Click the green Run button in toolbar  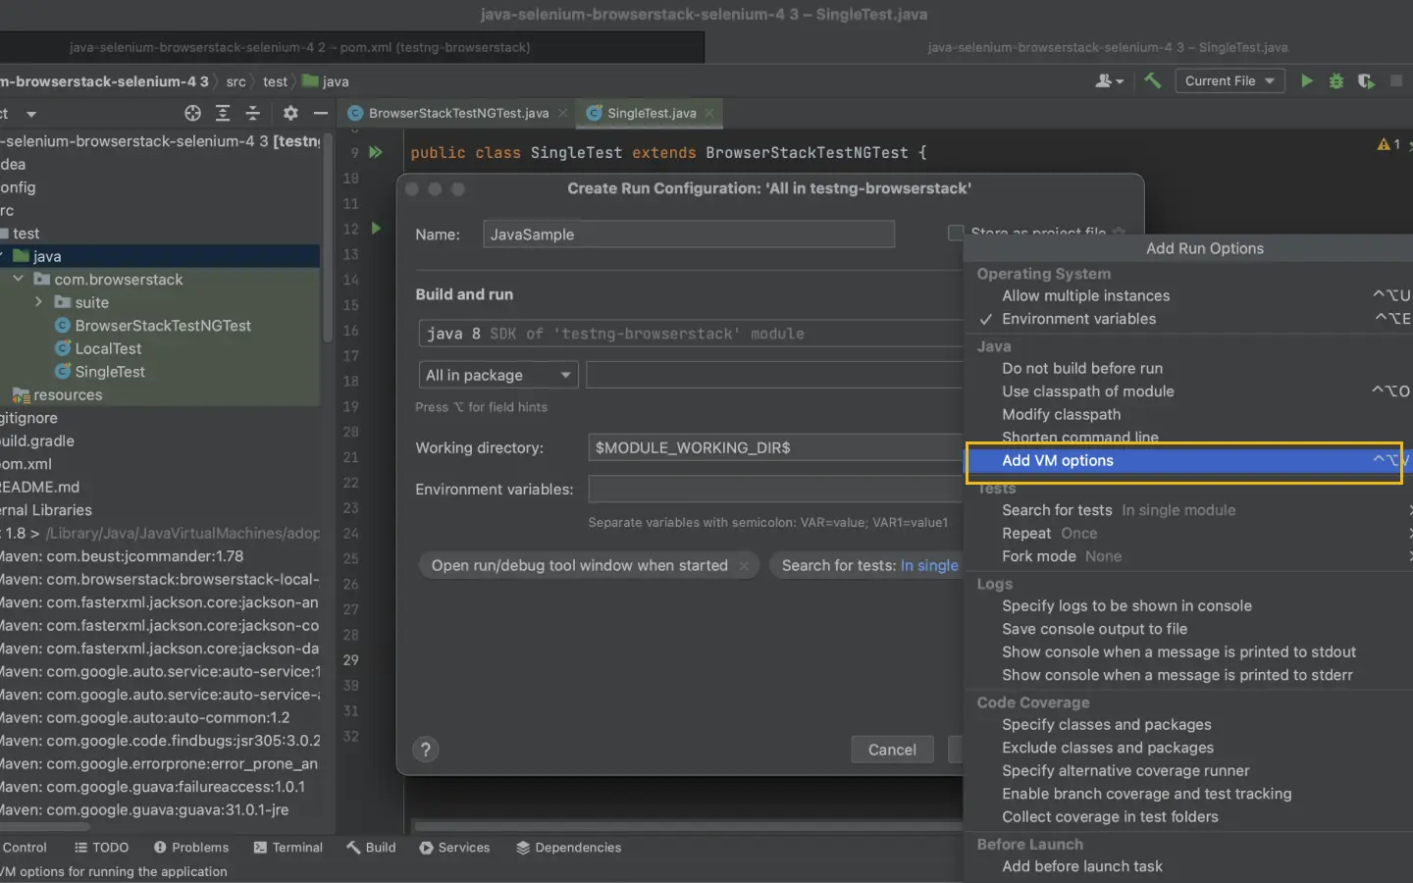click(x=1306, y=81)
